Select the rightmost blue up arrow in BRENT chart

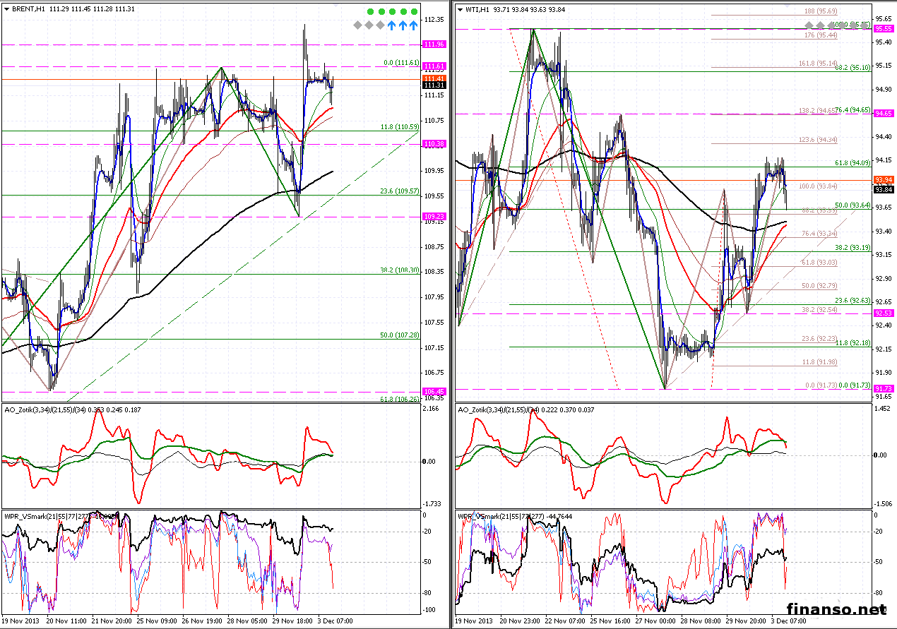point(414,25)
